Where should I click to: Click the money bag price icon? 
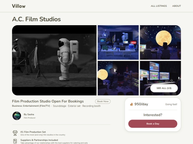pos(132,104)
